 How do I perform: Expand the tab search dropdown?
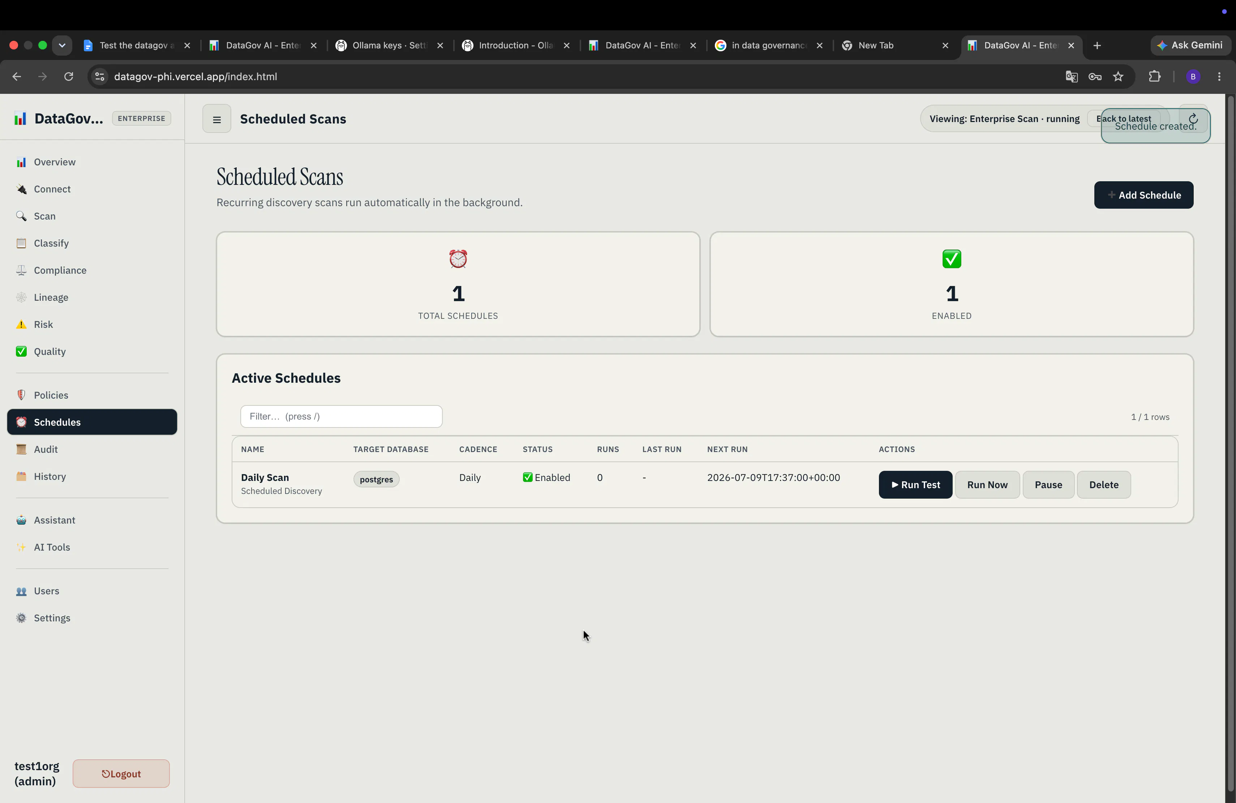click(62, 45)
